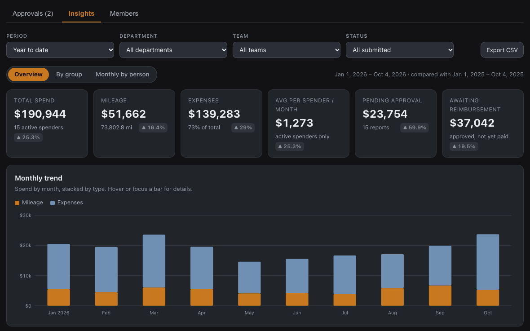530x331 pixels.
Task: Open the Members tab
Action: pyautogui.click(x=124, y=13)
